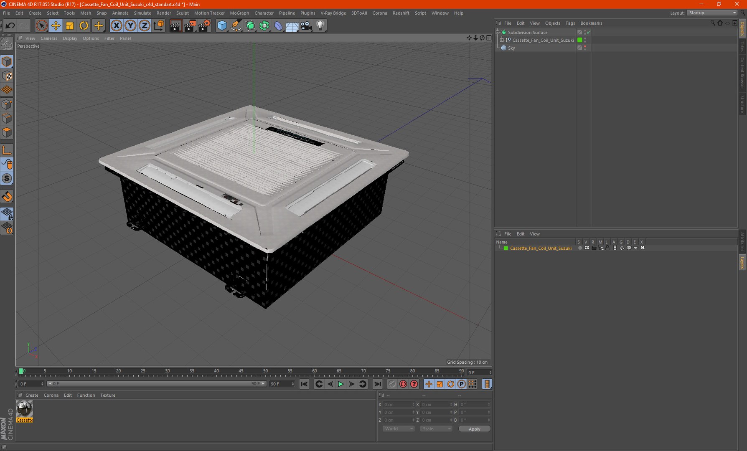Click the Apply button
Screen dimensions: 747x451
click(475, 429)
